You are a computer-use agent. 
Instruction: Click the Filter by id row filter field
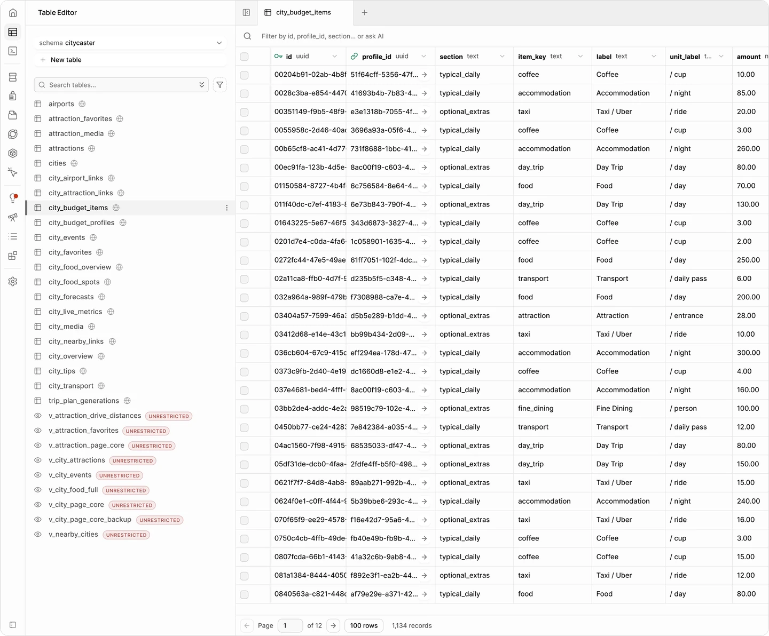coord(323,36)
